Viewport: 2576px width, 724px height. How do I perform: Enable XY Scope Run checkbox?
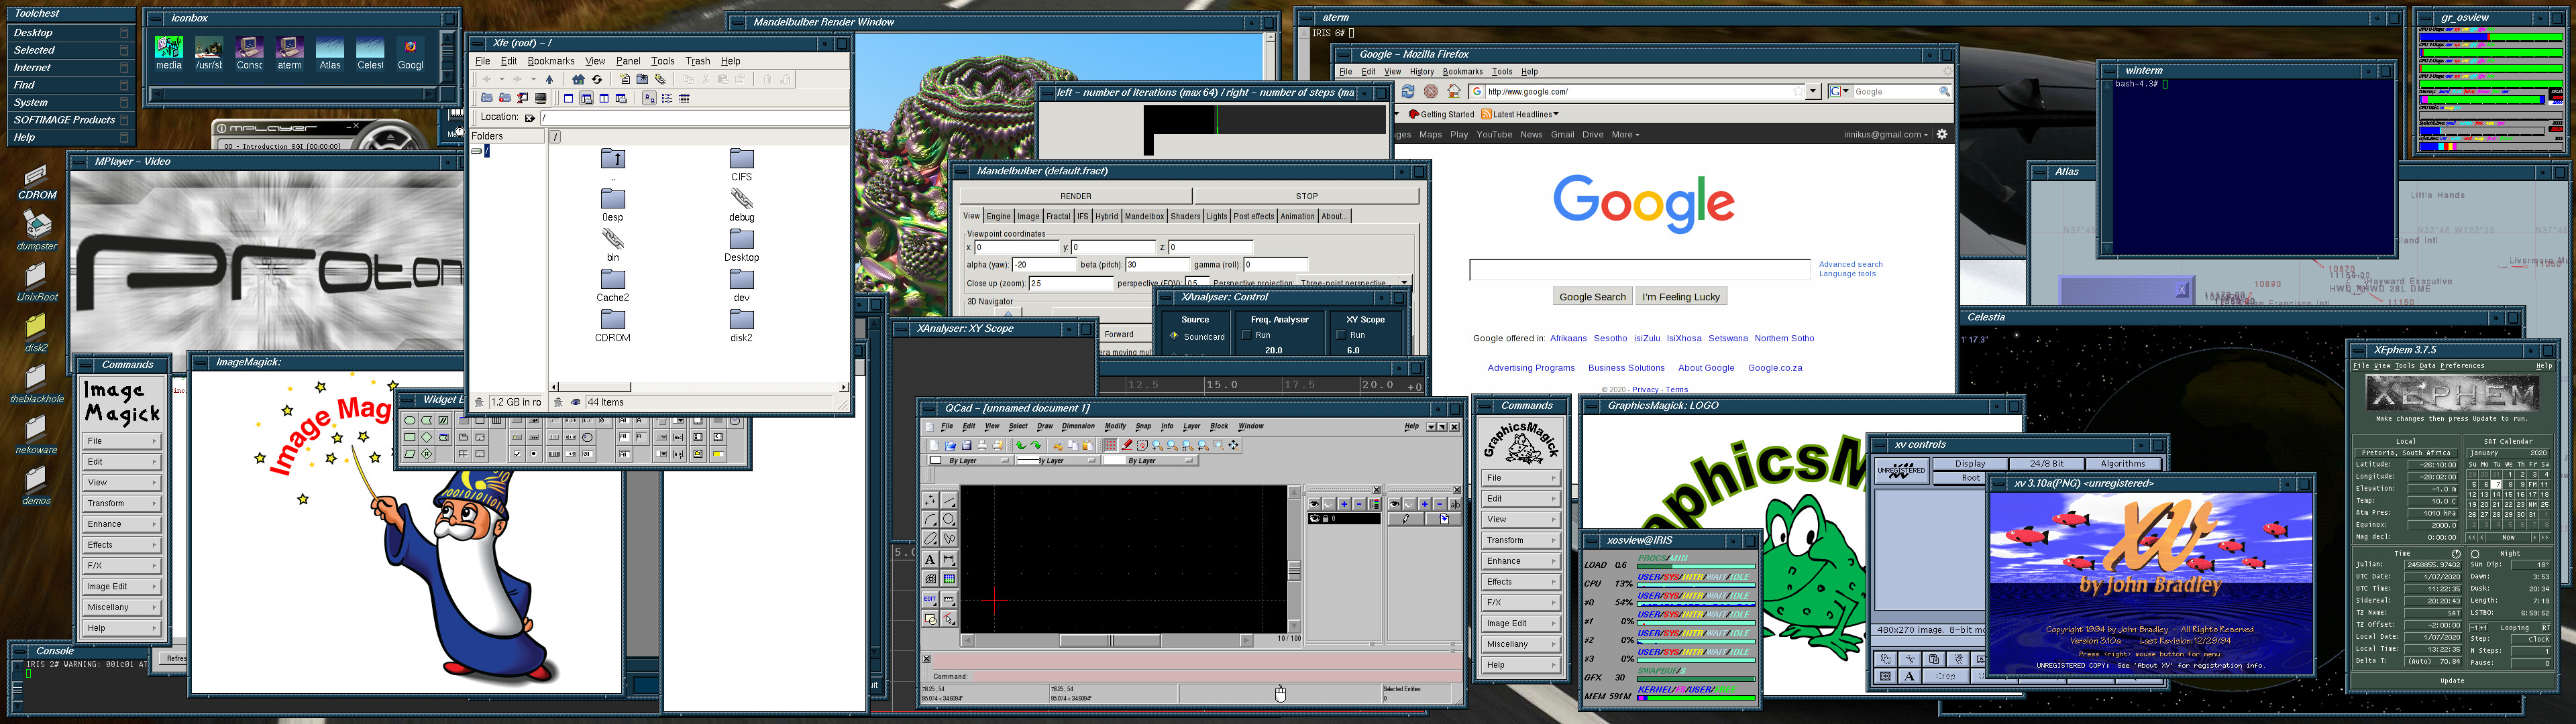click(1340, 335)
